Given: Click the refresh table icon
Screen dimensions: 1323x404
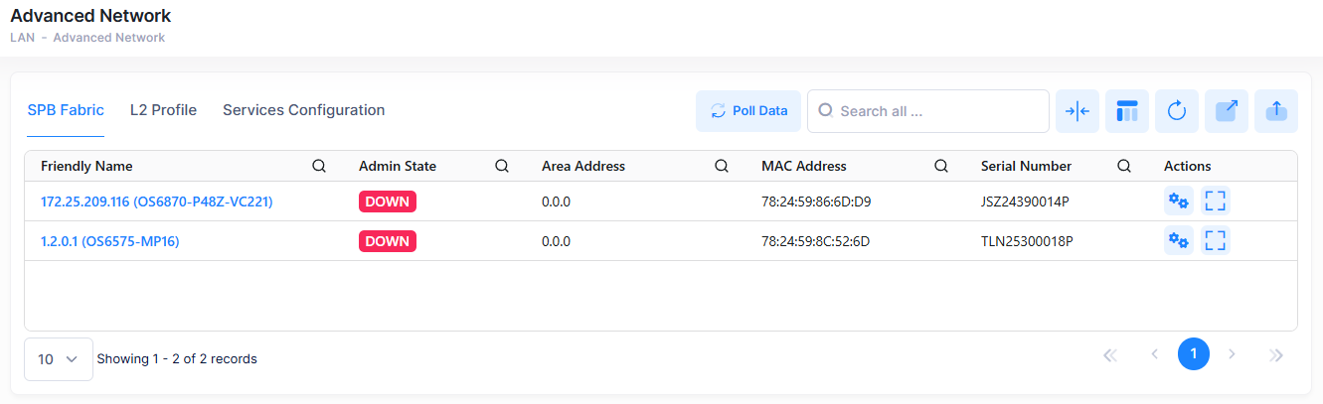Looking at the screenshot, I should (1177, 111).
